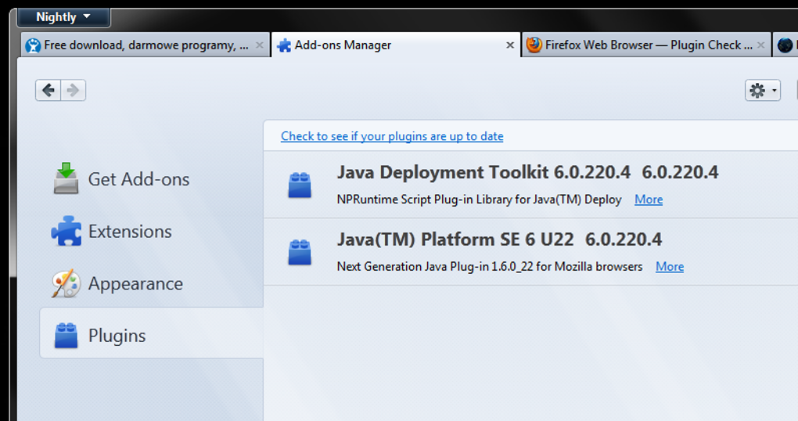Open the gear tools dropdown
Viewport: 798px width, 421px height.
762,91
